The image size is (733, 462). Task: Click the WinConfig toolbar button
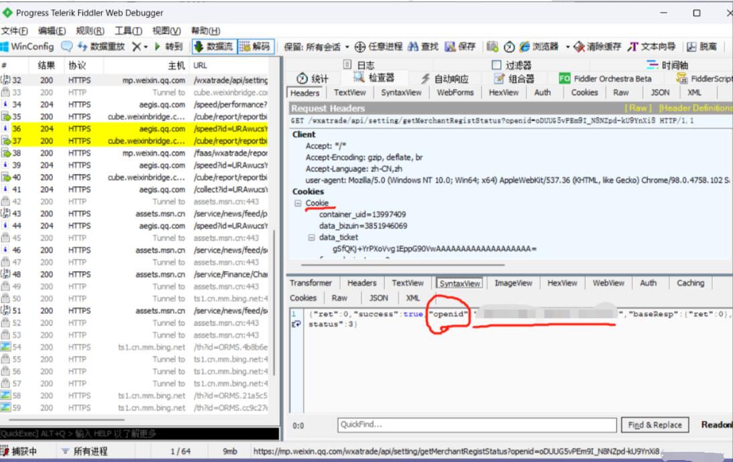[27, 47]
